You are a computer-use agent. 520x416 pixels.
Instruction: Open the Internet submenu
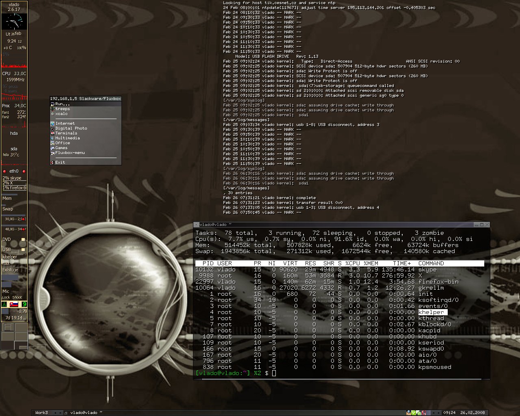pos(85,123)
